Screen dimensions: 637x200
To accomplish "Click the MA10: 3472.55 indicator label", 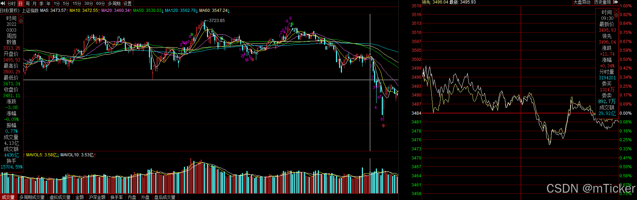I will pos(84,10).
